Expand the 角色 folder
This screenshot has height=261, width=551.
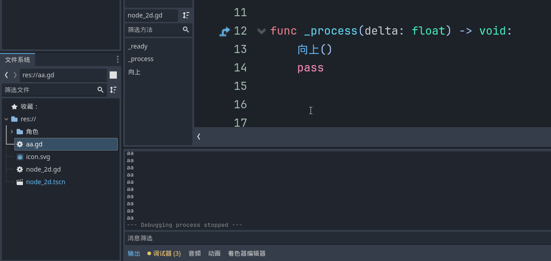pyautogui.click(x=12, y=132)
